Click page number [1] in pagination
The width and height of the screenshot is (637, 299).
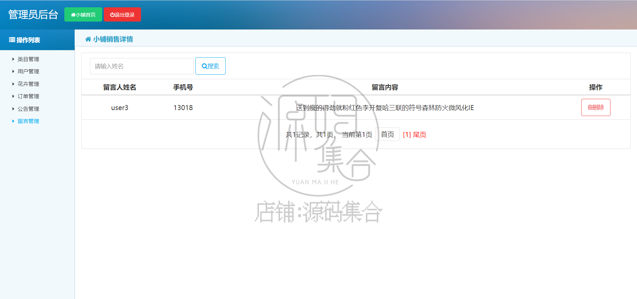click(x=407, y=135)
